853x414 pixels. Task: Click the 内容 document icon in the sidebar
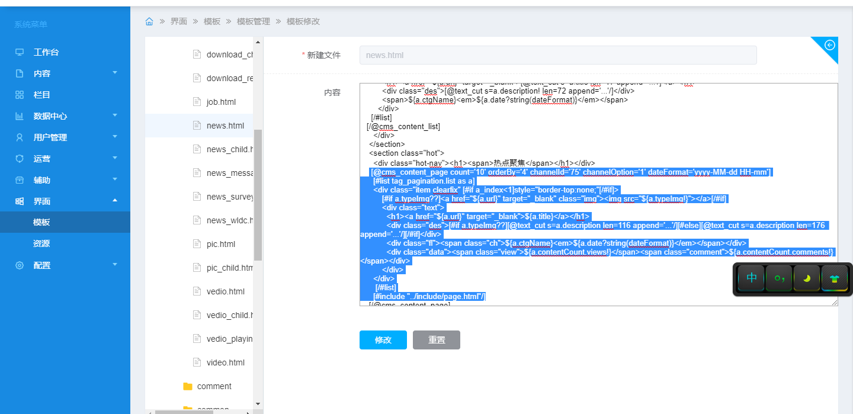[20, 73]
